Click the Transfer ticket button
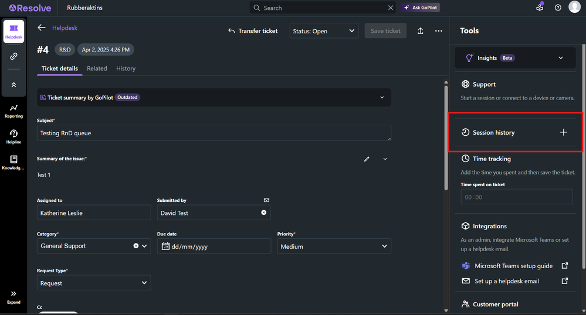The height and width of the screenshot is (315, 586). 253,31
